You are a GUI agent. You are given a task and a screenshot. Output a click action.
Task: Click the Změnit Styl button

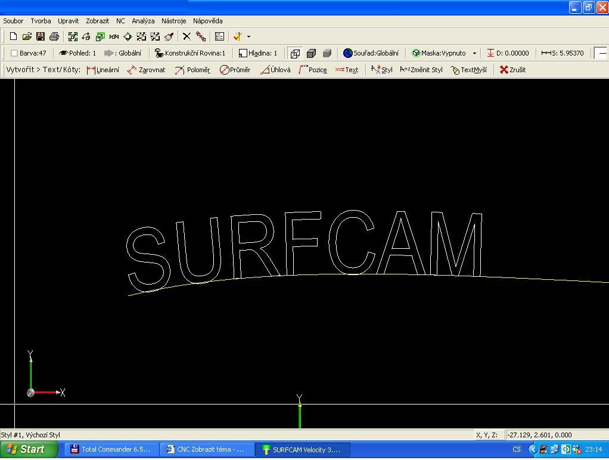(421, 70)
